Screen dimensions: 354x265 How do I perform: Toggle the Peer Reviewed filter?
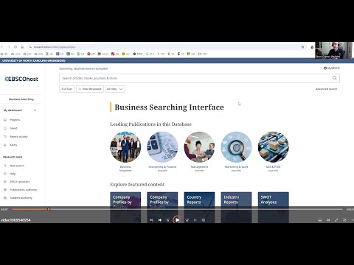pos(90,89)
